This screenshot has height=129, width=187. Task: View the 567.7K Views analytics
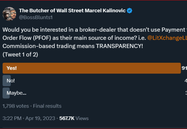pyautogui.click(x=74, y=118)
